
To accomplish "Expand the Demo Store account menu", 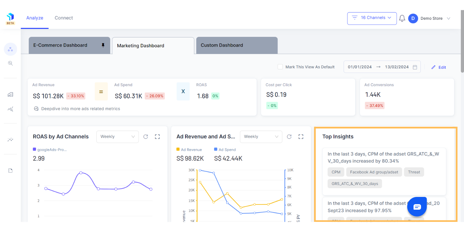I will pyautogui.click(x=449, y=18).
